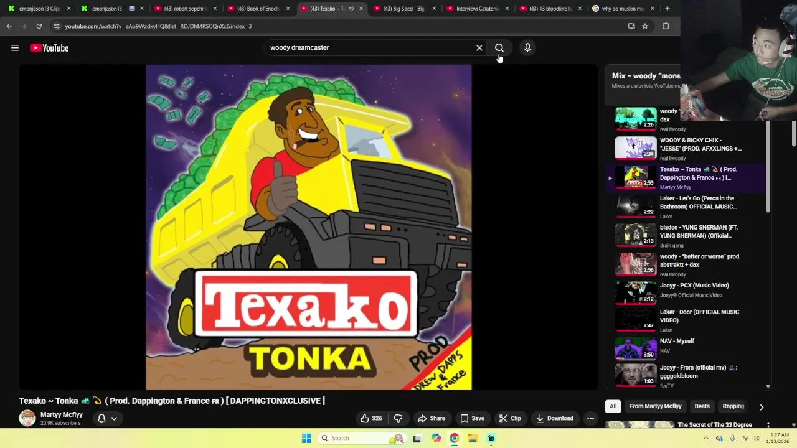Dislike the video with thumbs down
Image resolution: width=797 pixels, height=448 pixels.
click(x=398, y=418)
